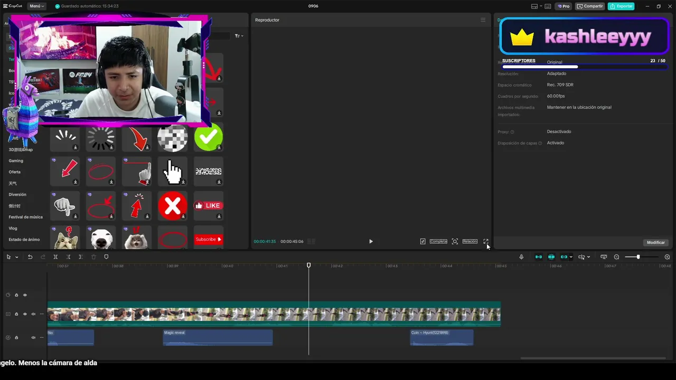Click the Exportar button
The height and width of the screenshot is (380, 676).
point(621,6)
